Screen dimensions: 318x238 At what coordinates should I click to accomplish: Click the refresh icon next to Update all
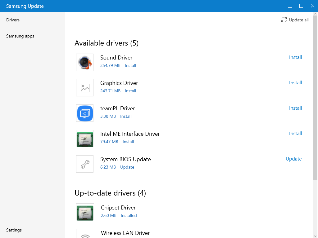click(x=284, y=20)
